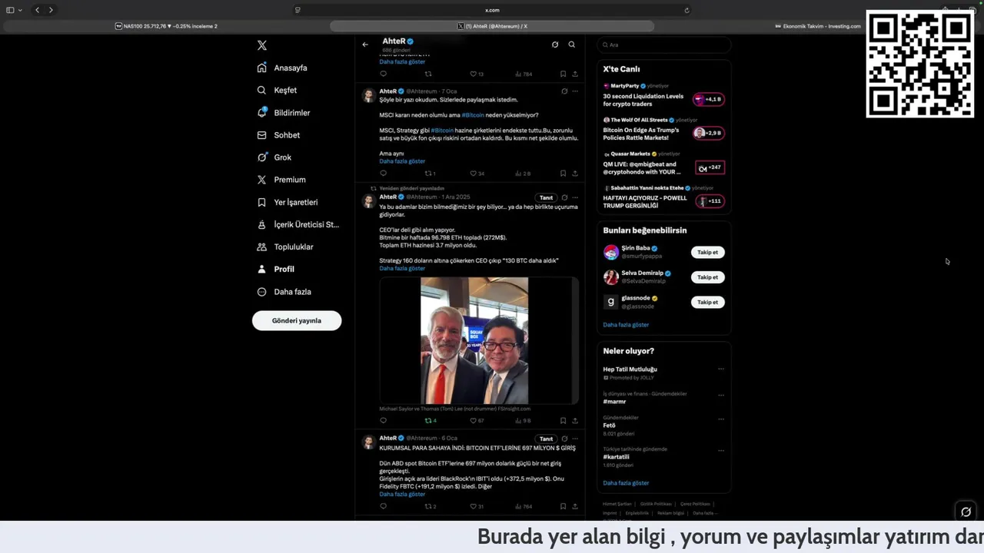Show more suggested accounts to follow
Image resolution: width=984 pixels, height=553 pixels.
point(626,325)
